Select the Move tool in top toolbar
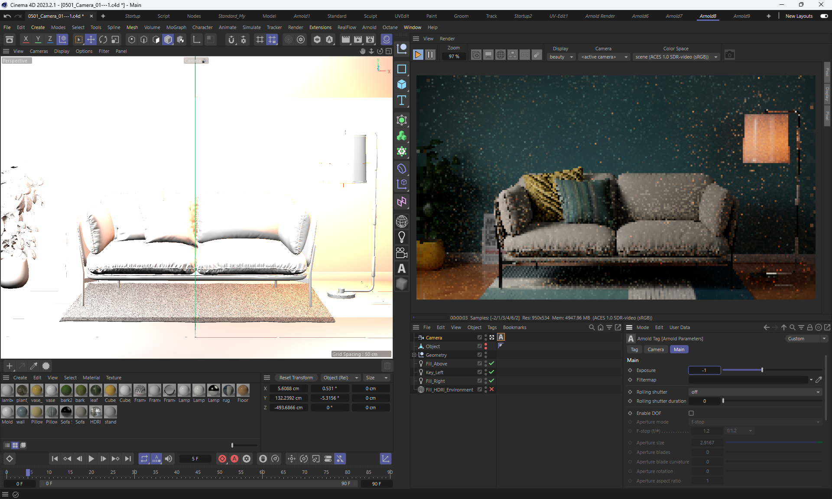832x499 pixels. tap(91, 39)
